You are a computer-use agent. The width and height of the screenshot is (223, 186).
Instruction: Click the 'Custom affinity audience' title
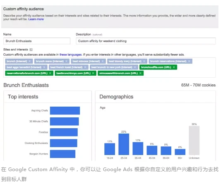point(24,9)
